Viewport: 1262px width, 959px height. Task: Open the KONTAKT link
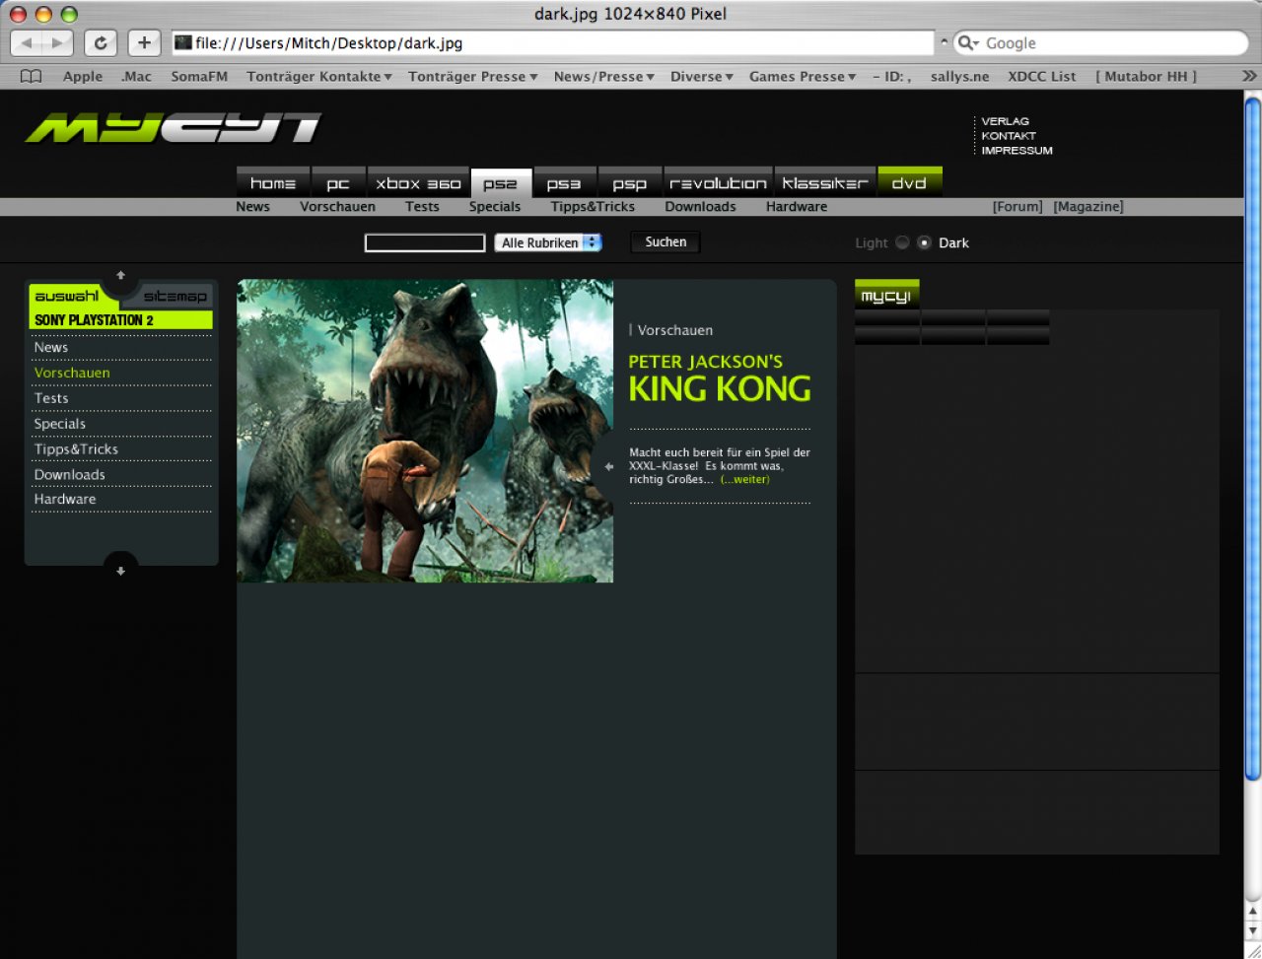1009,136
